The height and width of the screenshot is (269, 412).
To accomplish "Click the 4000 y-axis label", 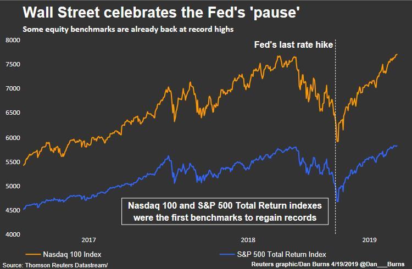I will [13, 234].
